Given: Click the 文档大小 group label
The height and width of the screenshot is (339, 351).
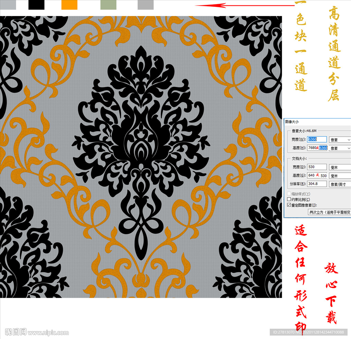Looking at the screenshot, I should [299, 158].
